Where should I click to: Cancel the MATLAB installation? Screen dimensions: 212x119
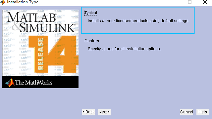(186, 112)
